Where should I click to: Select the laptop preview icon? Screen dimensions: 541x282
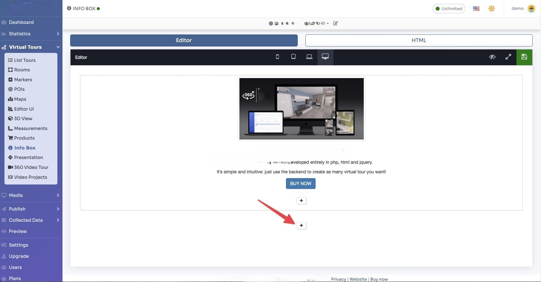coord(309,57)
